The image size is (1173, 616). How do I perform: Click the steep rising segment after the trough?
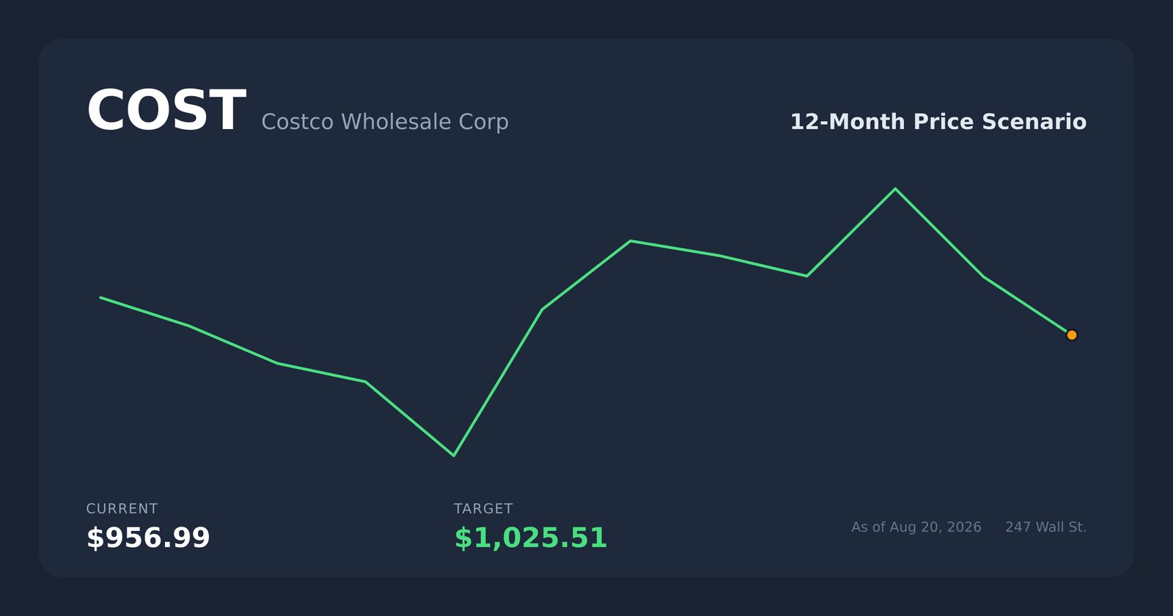click(x=498, y=382)
